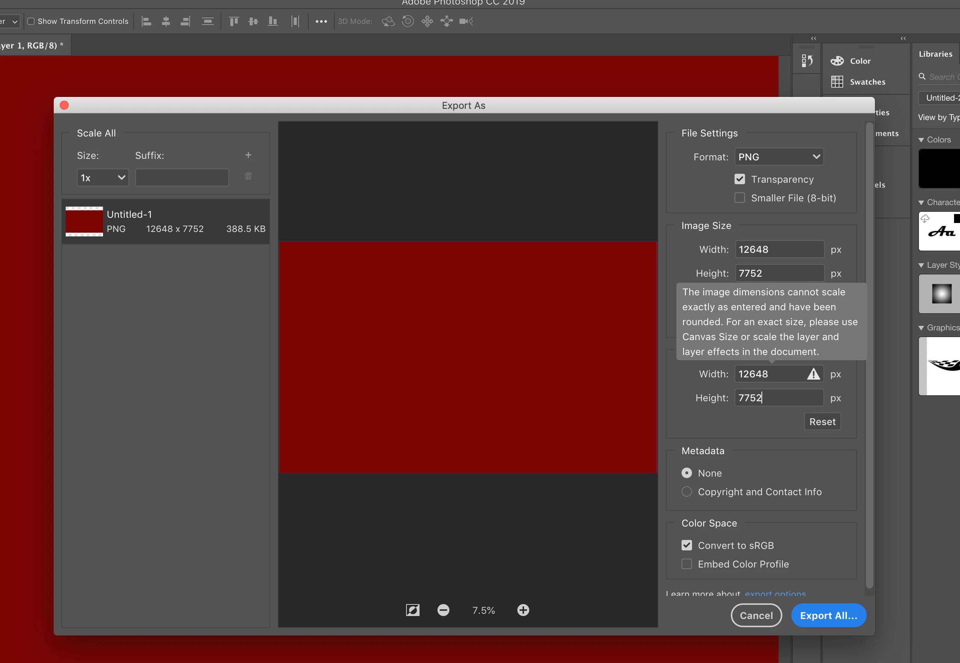Click the Reset button
Viewport: 960px width, 663px height.
click(822, 422)
